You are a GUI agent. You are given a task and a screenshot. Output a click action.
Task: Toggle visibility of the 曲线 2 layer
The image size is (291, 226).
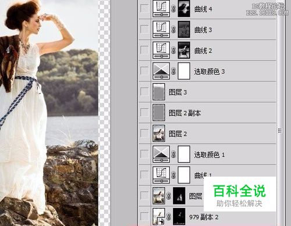tap(144, 50)
